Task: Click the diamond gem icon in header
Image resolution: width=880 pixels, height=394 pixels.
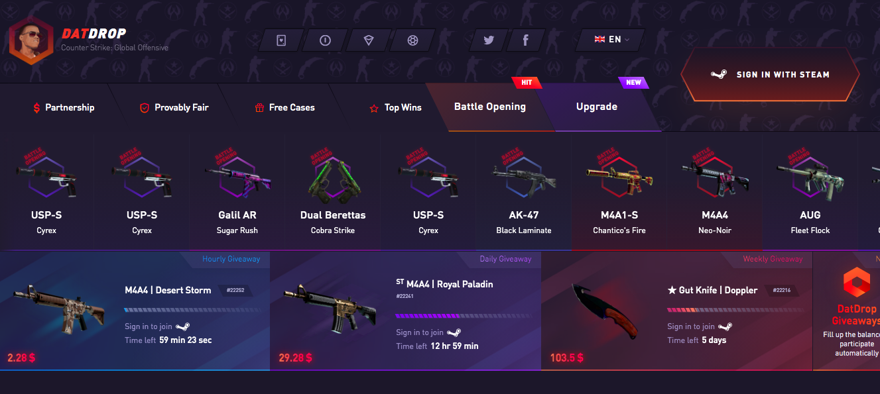Action: pyautogui.click(x=369, y=40)
